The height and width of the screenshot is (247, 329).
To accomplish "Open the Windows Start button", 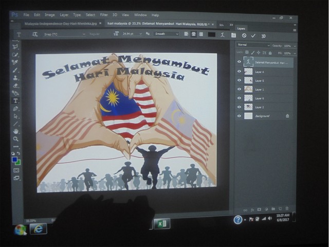I will click(21, 230).
